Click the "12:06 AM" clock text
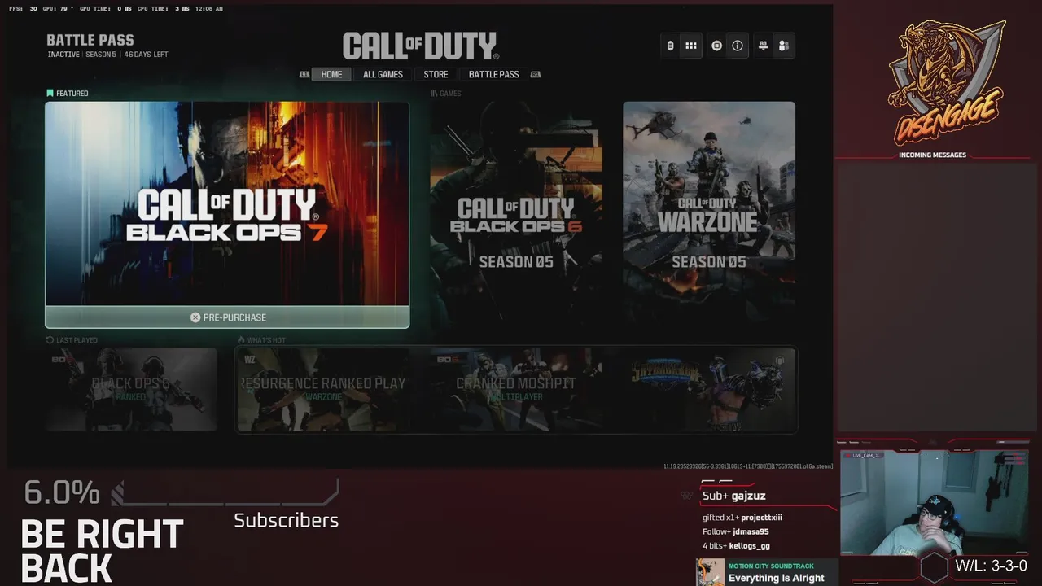The height and width of the screenshot is (586, 1042). pos(209,9)
